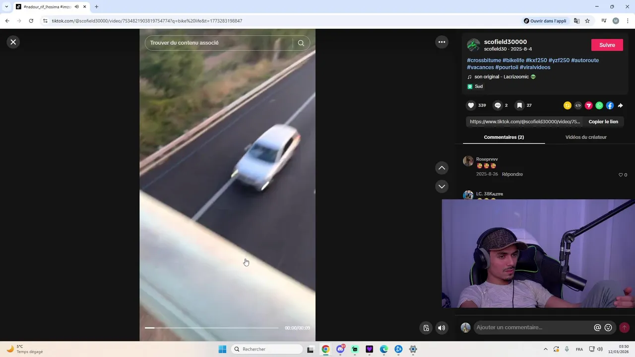The height and width of the screenshot is (357, 635).
Task: Open the Chrome profile M avatar
Action: tap(616, 21)
